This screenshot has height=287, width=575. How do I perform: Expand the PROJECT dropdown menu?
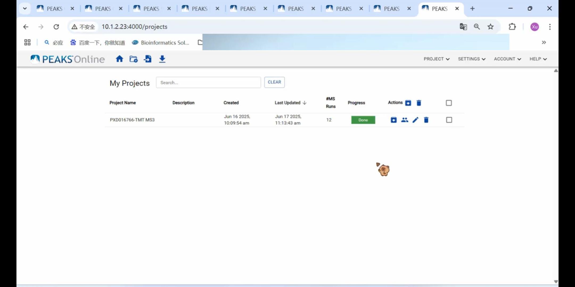tap(436, 59)
